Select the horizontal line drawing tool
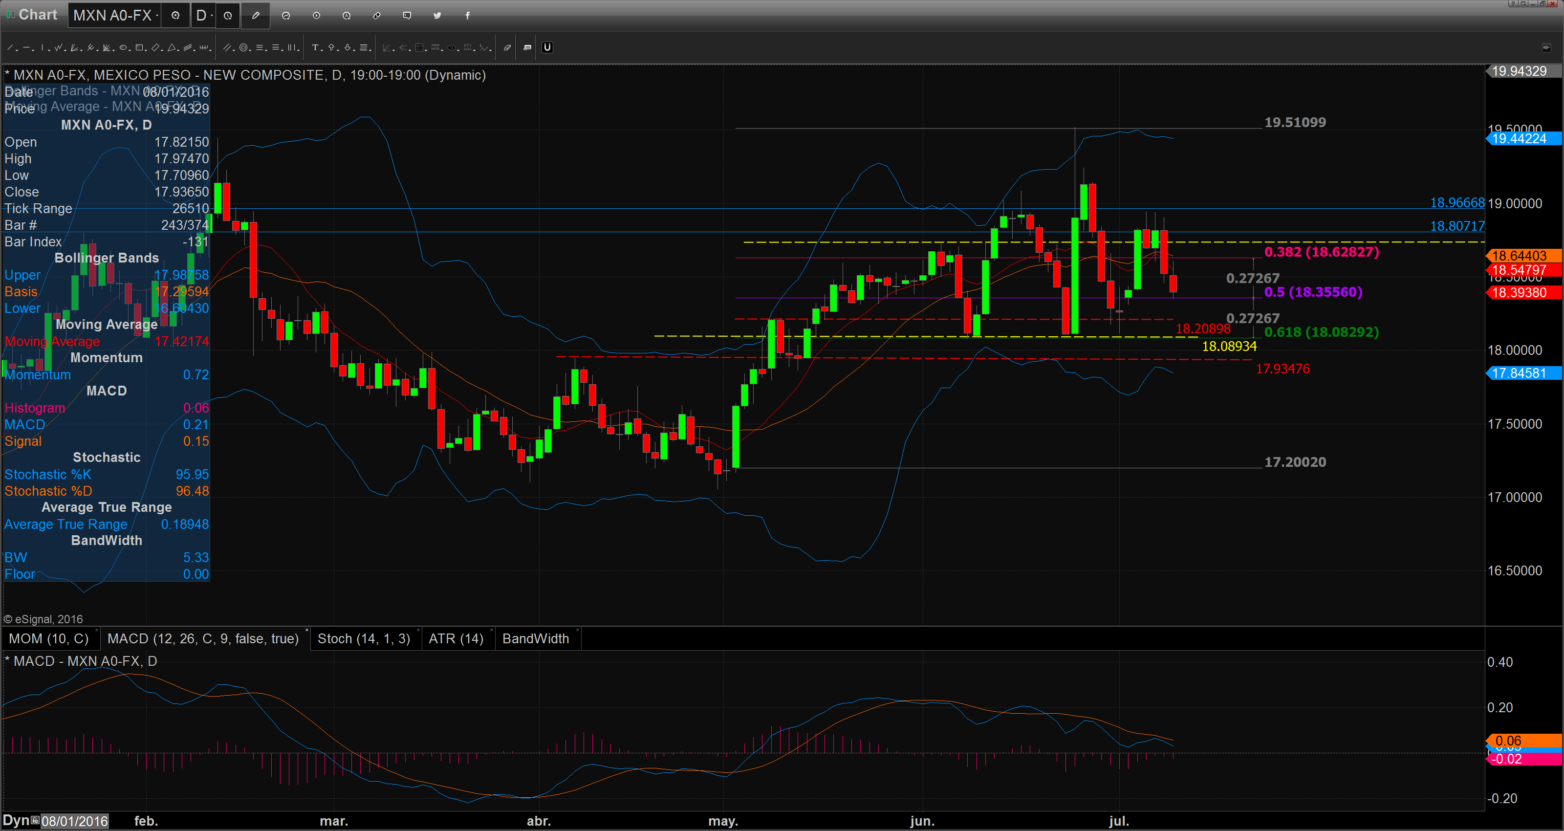The image size is (1564, 831). (x=26, y=47)
